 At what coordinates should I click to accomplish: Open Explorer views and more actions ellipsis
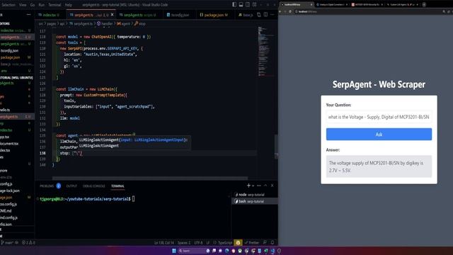28,14
